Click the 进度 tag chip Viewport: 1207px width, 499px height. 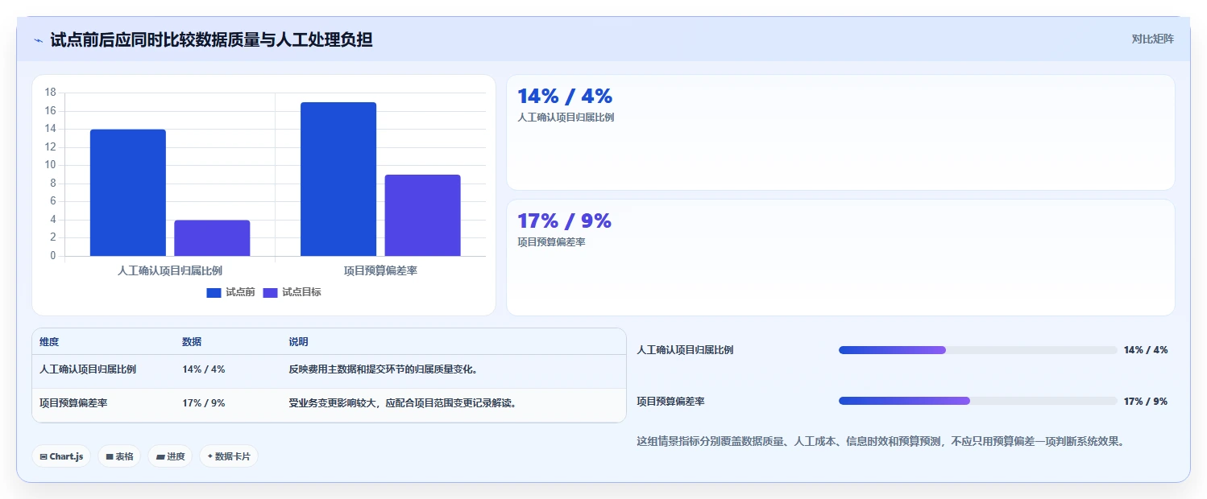pyautogui.click(x=170, y=456)
